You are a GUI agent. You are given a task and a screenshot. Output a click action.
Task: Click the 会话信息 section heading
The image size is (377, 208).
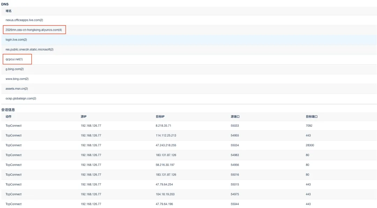[8, 110]
